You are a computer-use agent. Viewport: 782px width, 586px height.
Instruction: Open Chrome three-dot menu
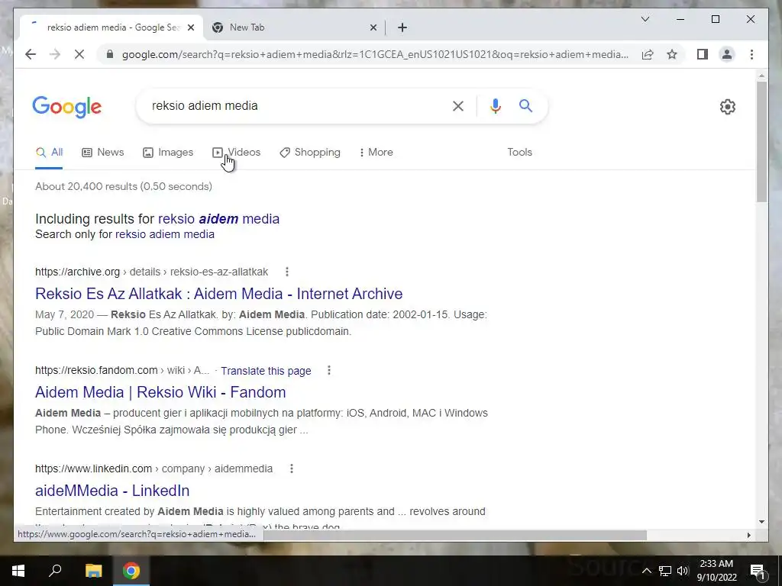[x=751, y=54]
